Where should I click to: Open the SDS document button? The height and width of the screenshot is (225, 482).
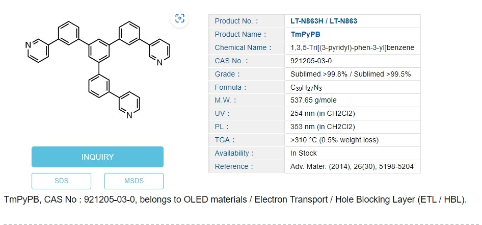click(x=61, y=181)
